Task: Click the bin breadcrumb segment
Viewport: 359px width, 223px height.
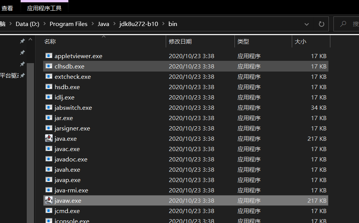Action: point(173,24)
